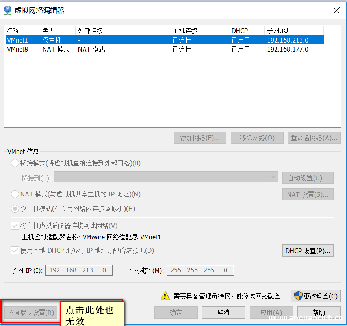The image size is (347, 326).
Task: Open NAT 设置(S) dialog
Action: click(308, 194)
